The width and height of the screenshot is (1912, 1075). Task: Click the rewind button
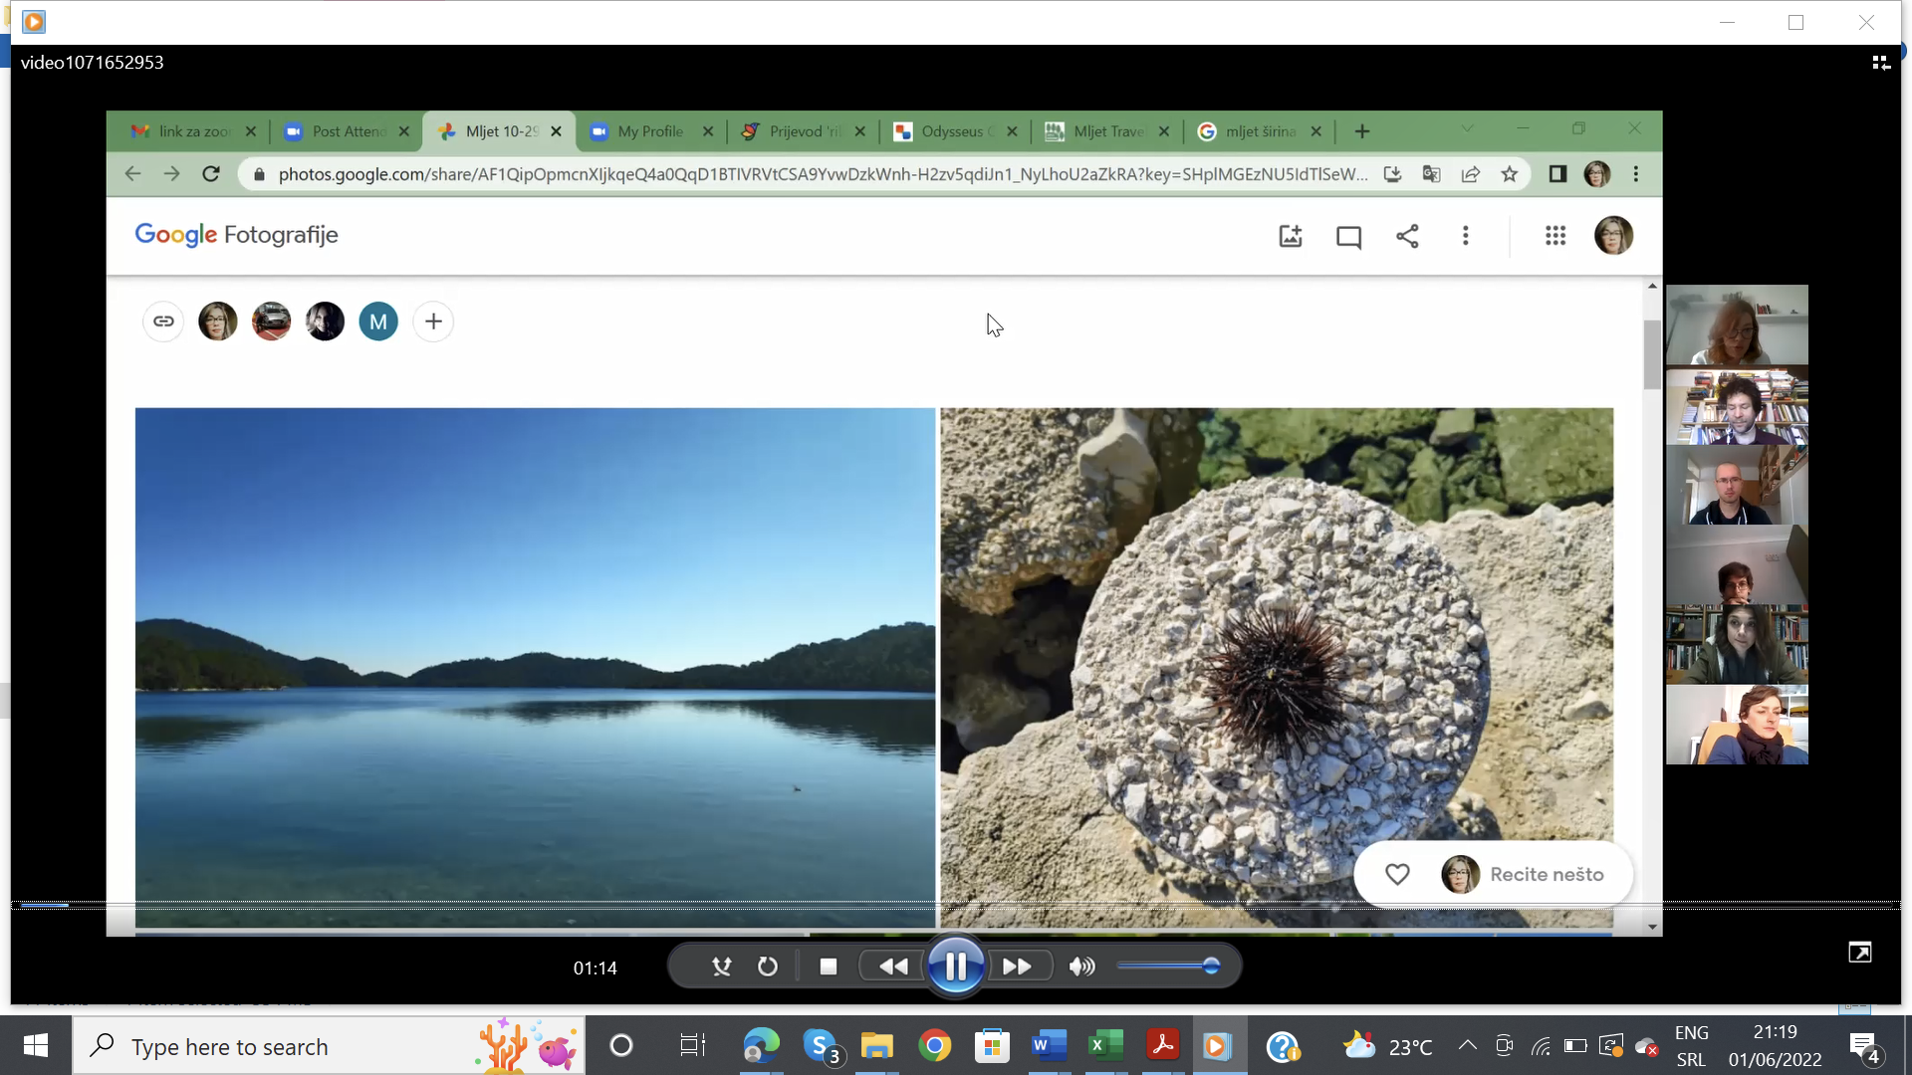click(893, 967)
